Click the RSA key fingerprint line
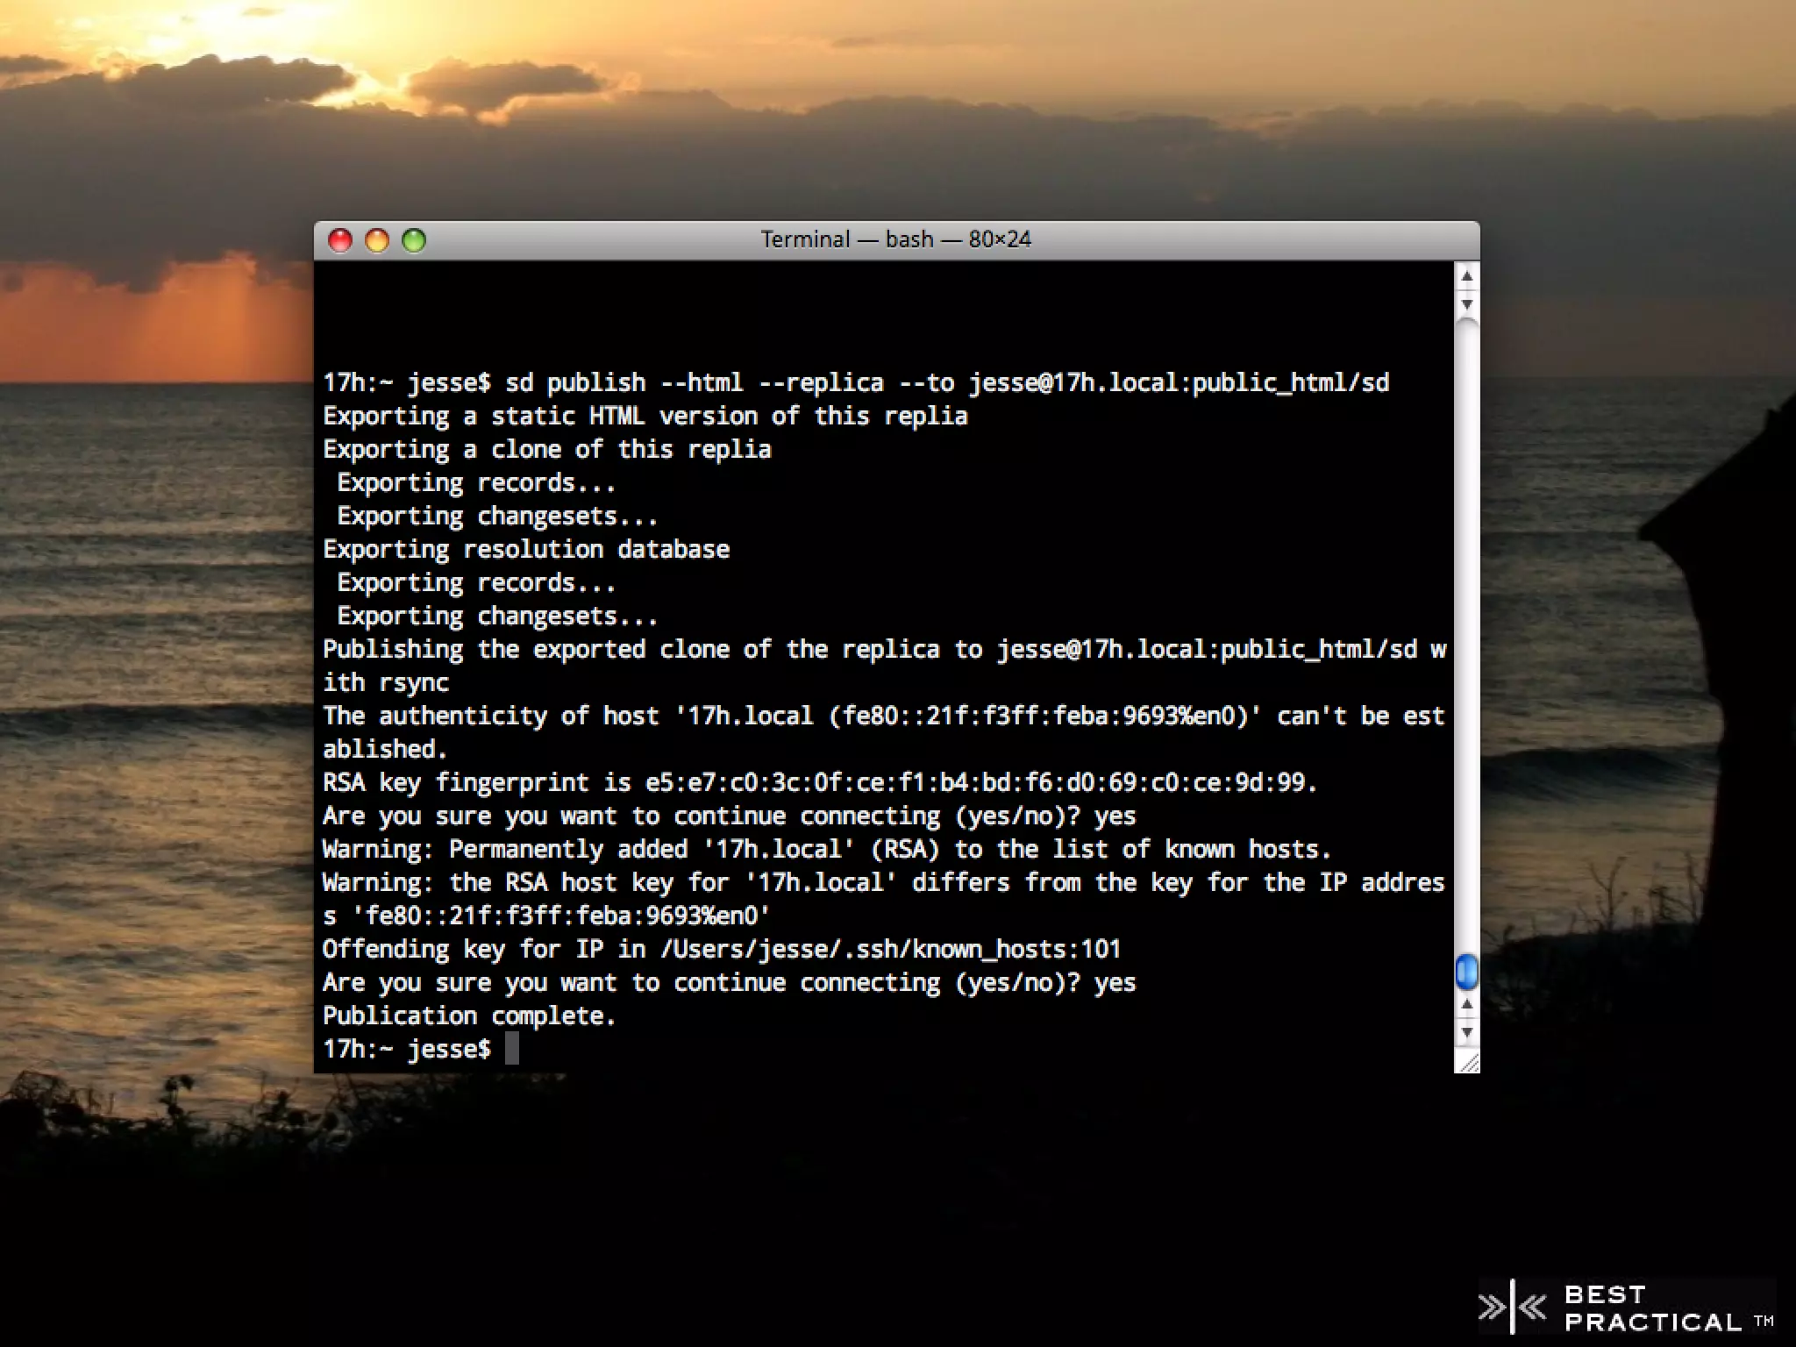The image size is (1796, 1347). 819,782
